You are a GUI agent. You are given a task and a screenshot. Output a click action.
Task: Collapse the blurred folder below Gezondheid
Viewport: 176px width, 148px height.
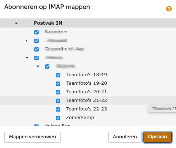coord(27,58)
